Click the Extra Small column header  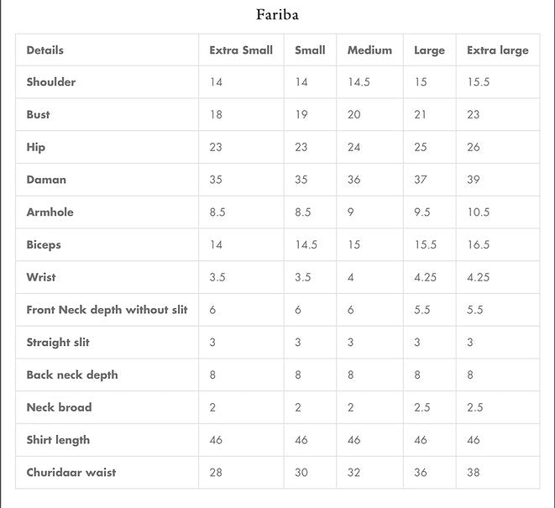pyautogui.click(x=241, y=50)
